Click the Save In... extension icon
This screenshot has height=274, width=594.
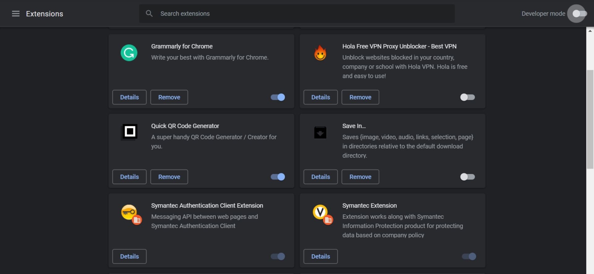[x=320, y=132]
